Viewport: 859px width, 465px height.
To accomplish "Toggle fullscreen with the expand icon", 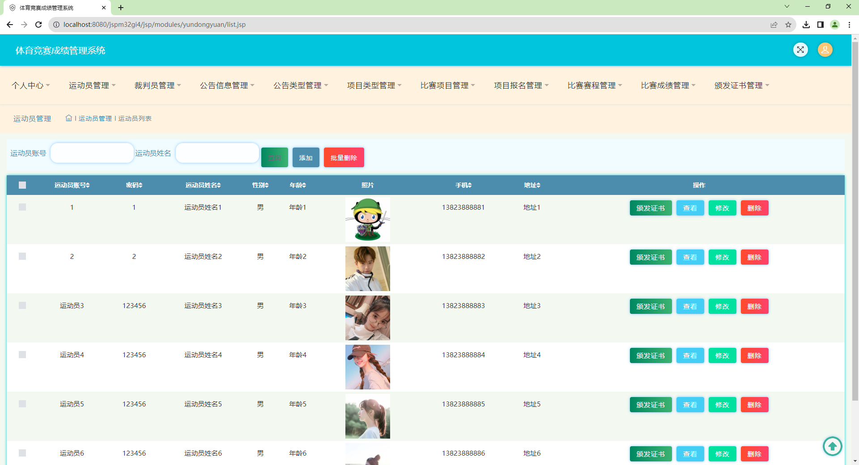I will [800, 50].
